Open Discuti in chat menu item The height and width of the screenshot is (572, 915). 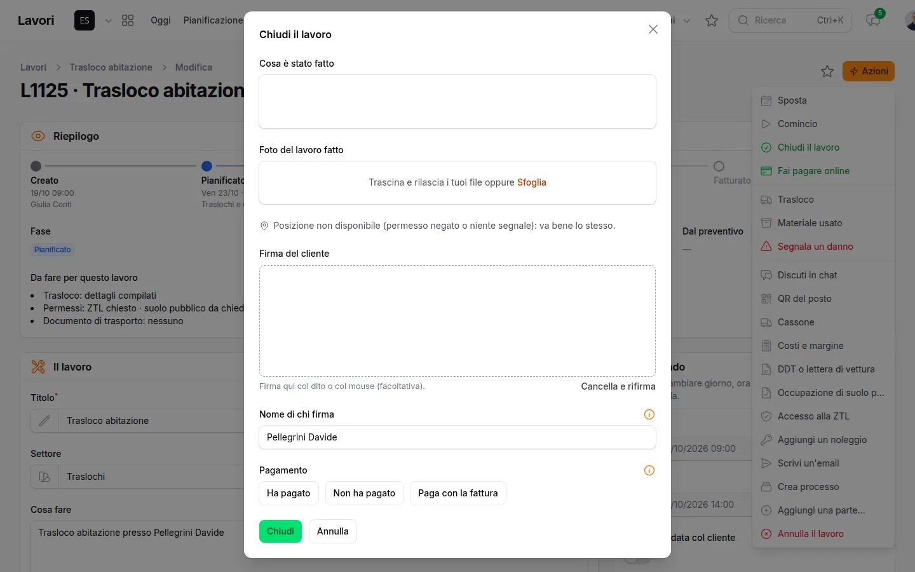point(823,275)
